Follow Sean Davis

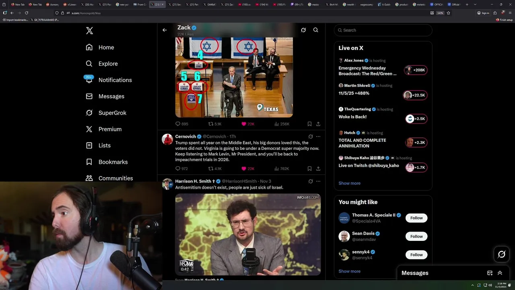[x=416, y=236]
